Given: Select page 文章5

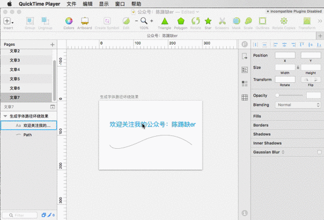Looking at the screenshot, I should click(26, 79).
